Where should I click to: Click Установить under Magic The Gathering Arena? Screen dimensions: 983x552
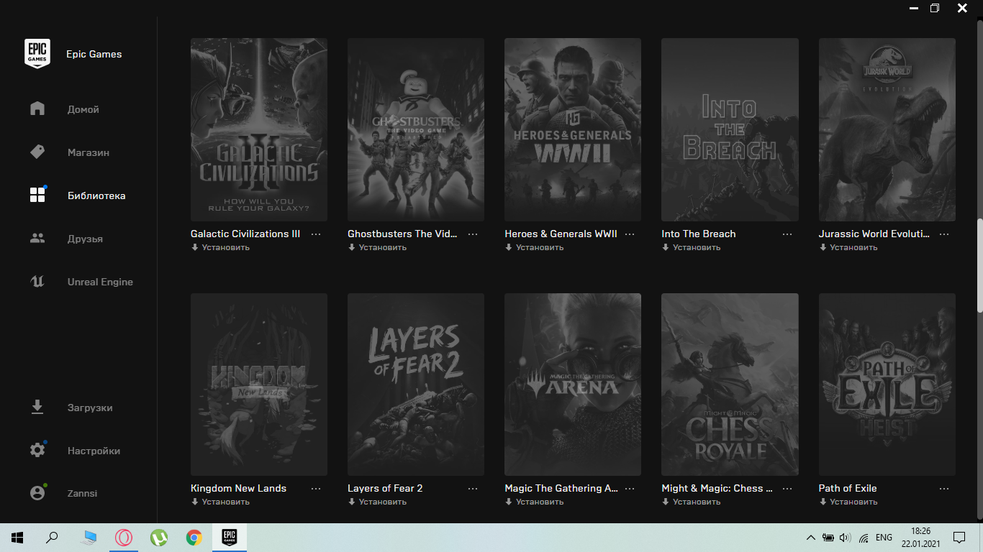pyautogui.click(x=534, y=502)
